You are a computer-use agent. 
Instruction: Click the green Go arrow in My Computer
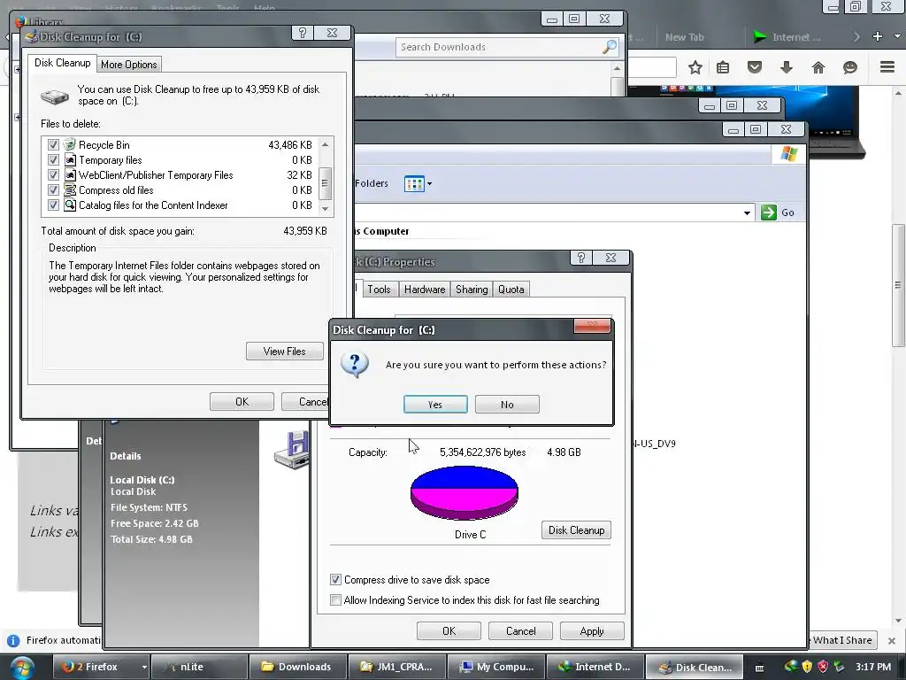(769, 212)
